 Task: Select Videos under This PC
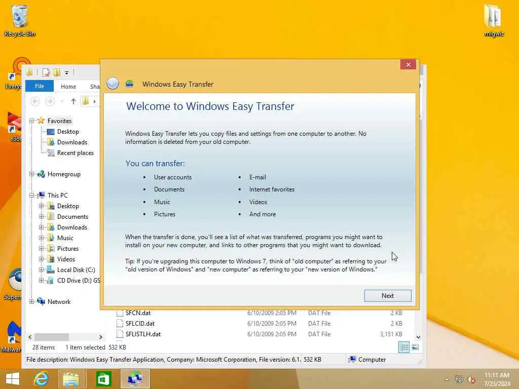pyautogui.click(x=66, y=259)
